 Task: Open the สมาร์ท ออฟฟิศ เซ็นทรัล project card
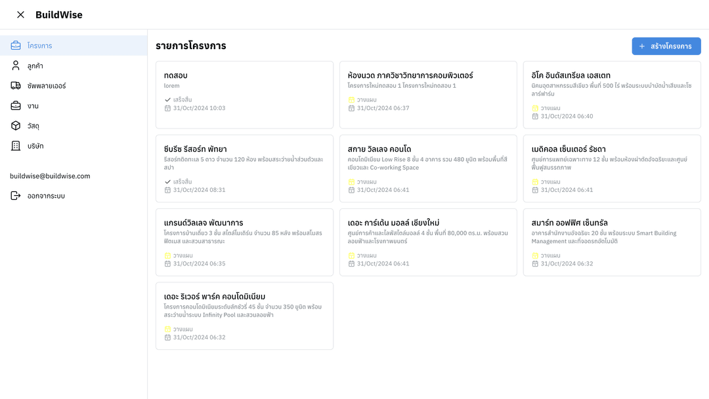(x=612, y=242)
